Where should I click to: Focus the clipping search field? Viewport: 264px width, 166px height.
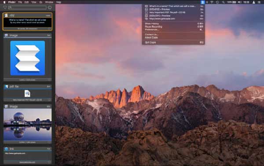tap(27, 7)
